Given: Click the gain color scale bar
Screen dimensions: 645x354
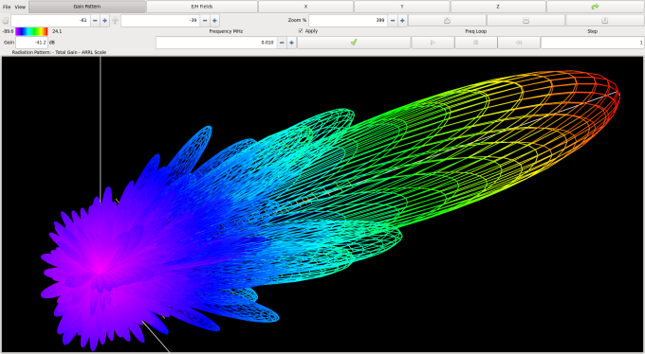Looking at the screenshot, I should (x=31, y=31).
